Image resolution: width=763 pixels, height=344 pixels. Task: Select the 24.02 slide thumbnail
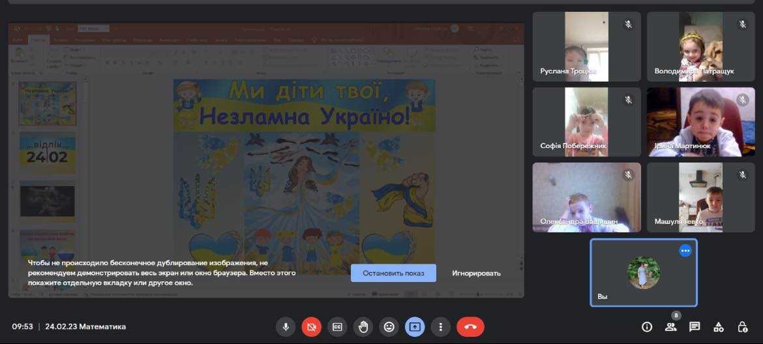48,153
